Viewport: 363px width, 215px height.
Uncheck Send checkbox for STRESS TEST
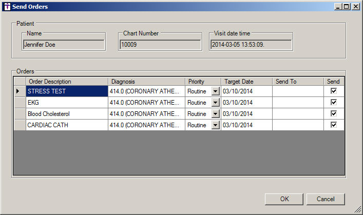334,91
